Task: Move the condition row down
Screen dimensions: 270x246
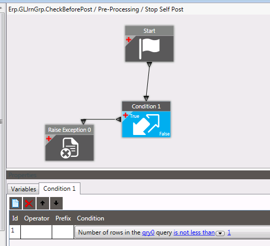Action: pyautogui.click(x=56, y=203)
